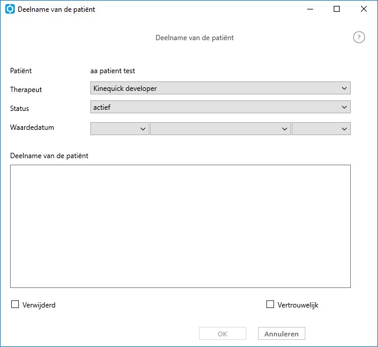Select the Kinequick developer text in Therapeut field
The image size is (378, 347).
125,89
